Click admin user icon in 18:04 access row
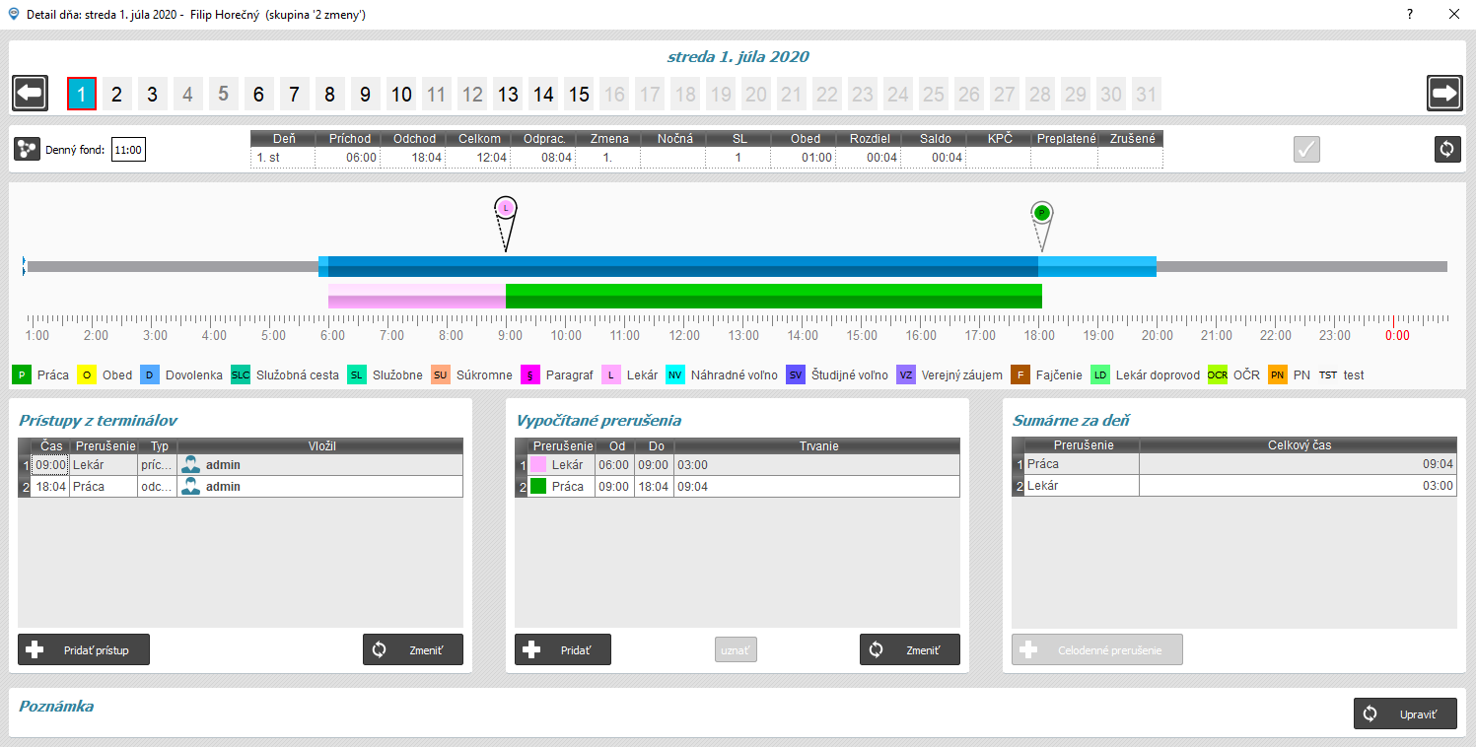This screenshot has width=1476, height=747. click(x=190, y=487)
